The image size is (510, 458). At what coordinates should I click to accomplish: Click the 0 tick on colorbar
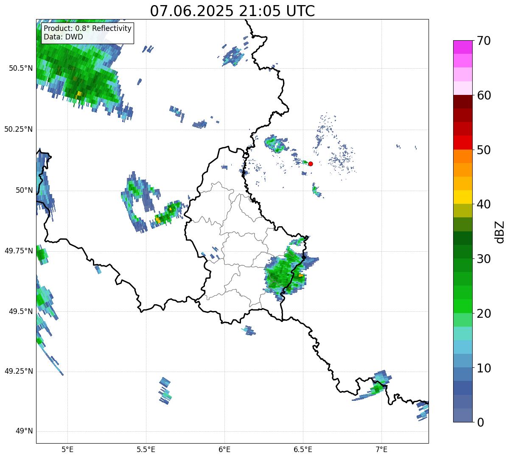tap(480, 422)
